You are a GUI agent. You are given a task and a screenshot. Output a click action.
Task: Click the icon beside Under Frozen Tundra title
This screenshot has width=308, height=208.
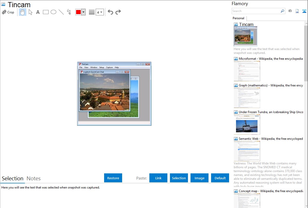(236, 112)
